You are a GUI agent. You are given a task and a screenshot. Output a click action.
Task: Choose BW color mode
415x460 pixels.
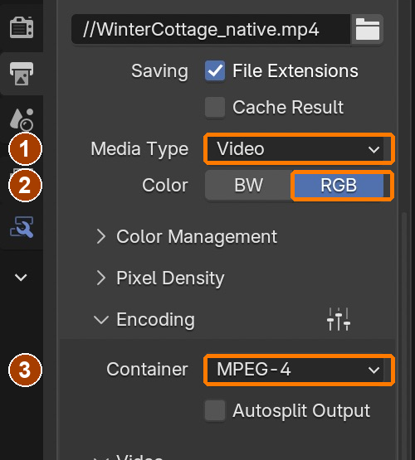coord(249,185)
